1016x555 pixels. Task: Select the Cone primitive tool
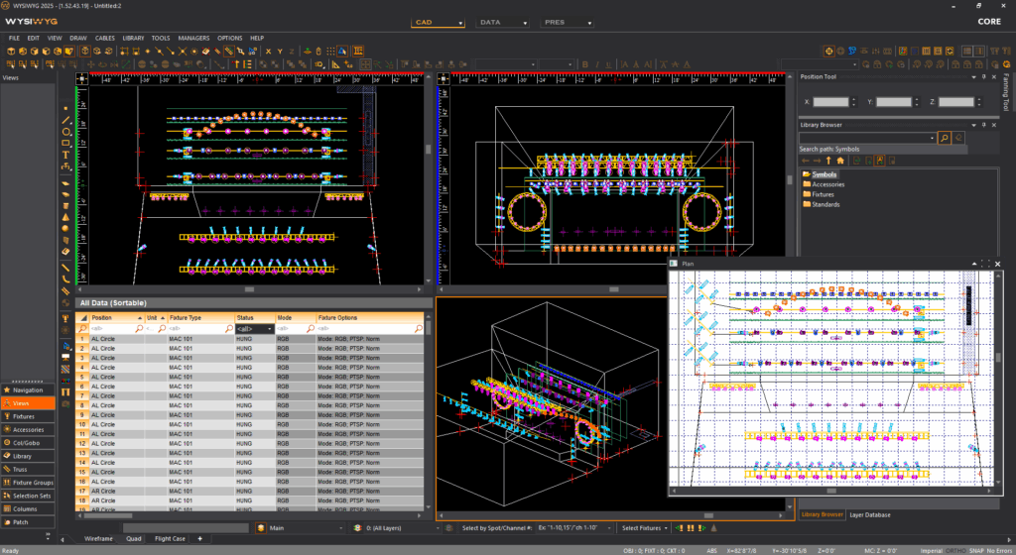tap(65, 216)
